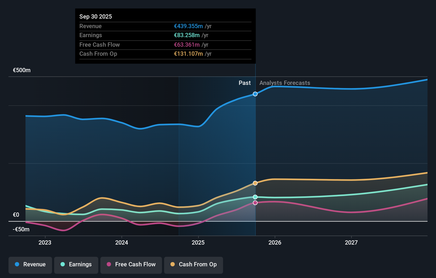Select the Cash From Op marker at the forecast boundary
Viewport: 436px width, 278px height.
(255, 183)
